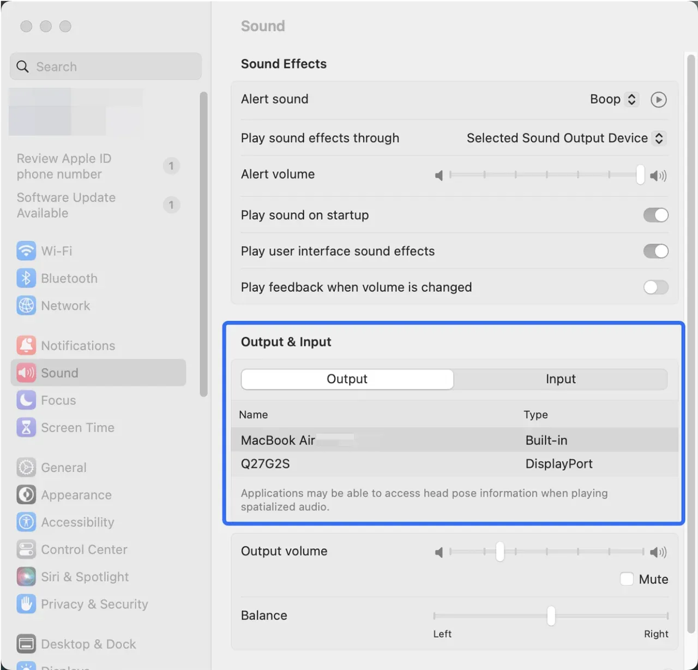Click the low volume icon beside Alert volume
698x670 pixels.
[439, 175]
